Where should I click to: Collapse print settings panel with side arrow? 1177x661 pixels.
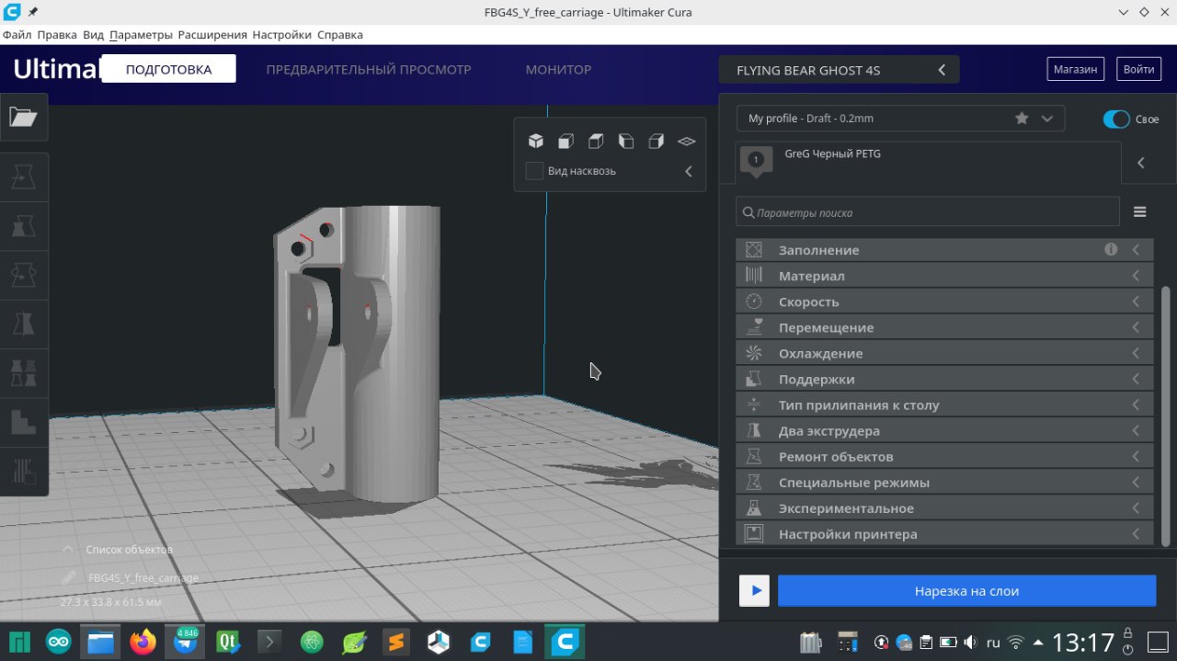tap(1141, 163)
